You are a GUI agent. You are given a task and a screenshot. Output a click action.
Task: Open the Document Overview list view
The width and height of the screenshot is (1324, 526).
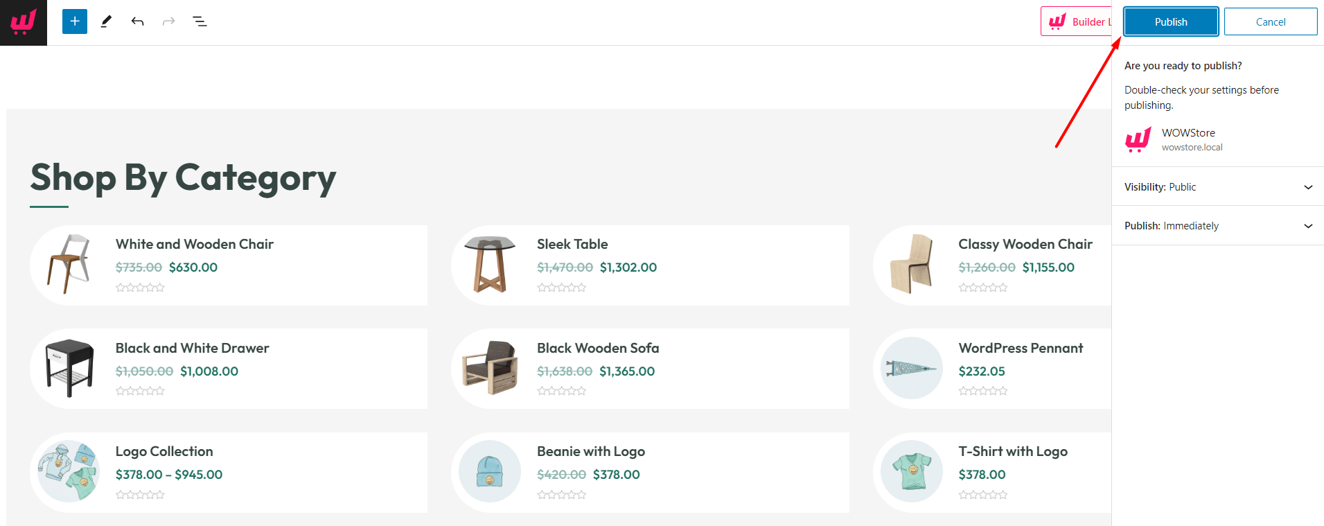[200, 21]
